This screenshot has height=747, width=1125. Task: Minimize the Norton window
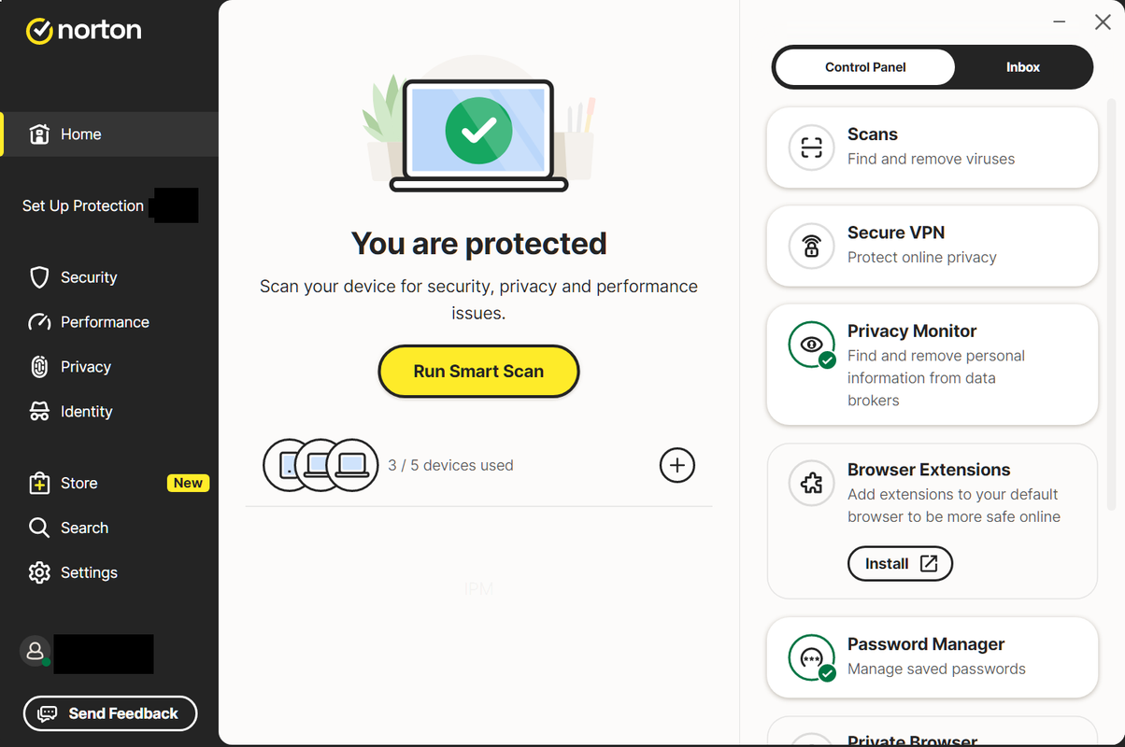(1060, 22)
